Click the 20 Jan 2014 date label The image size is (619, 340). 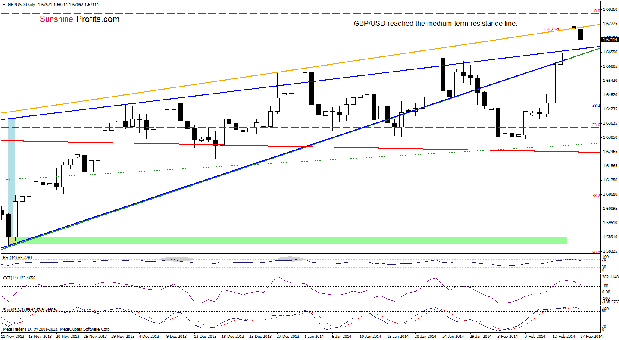(425, 336)
